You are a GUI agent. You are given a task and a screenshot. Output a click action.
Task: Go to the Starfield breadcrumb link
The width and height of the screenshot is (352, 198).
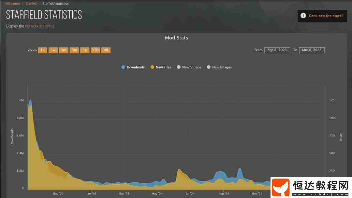[31, 4]
